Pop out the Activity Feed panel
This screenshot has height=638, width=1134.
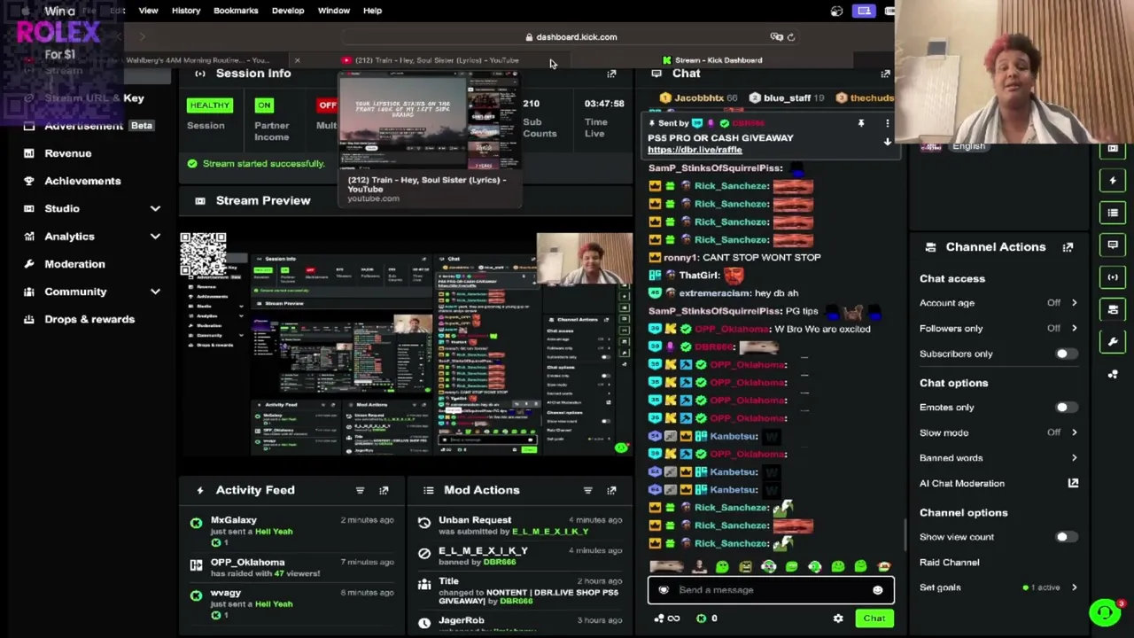point(384,490)
